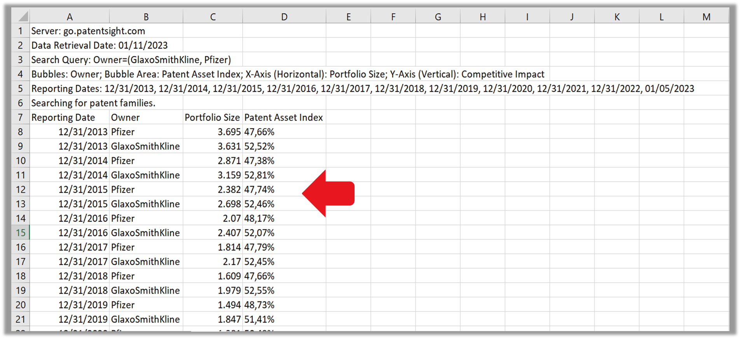Select row 7 header
This screenshot has height=339, width=741.
tap(21, 117)
